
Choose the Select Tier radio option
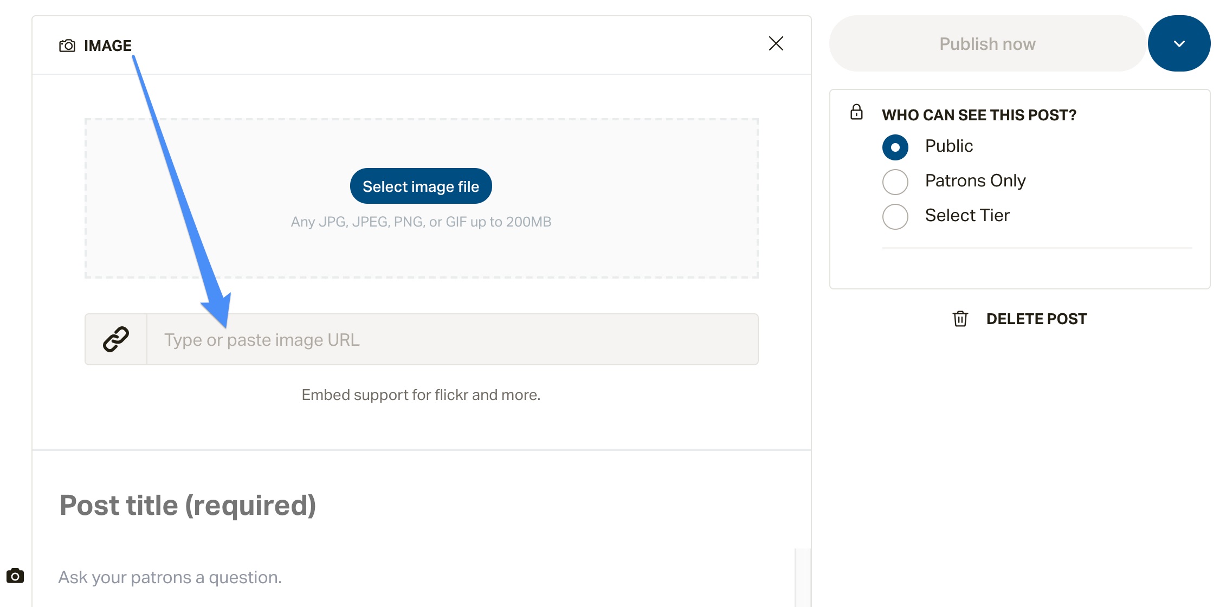895,216
